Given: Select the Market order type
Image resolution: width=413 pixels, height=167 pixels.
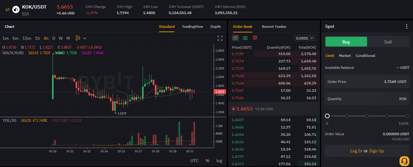Looking at the screenshot, I should click(345, 56).
